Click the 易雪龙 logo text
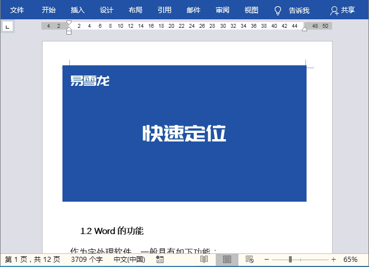 [x=90, y=81]
